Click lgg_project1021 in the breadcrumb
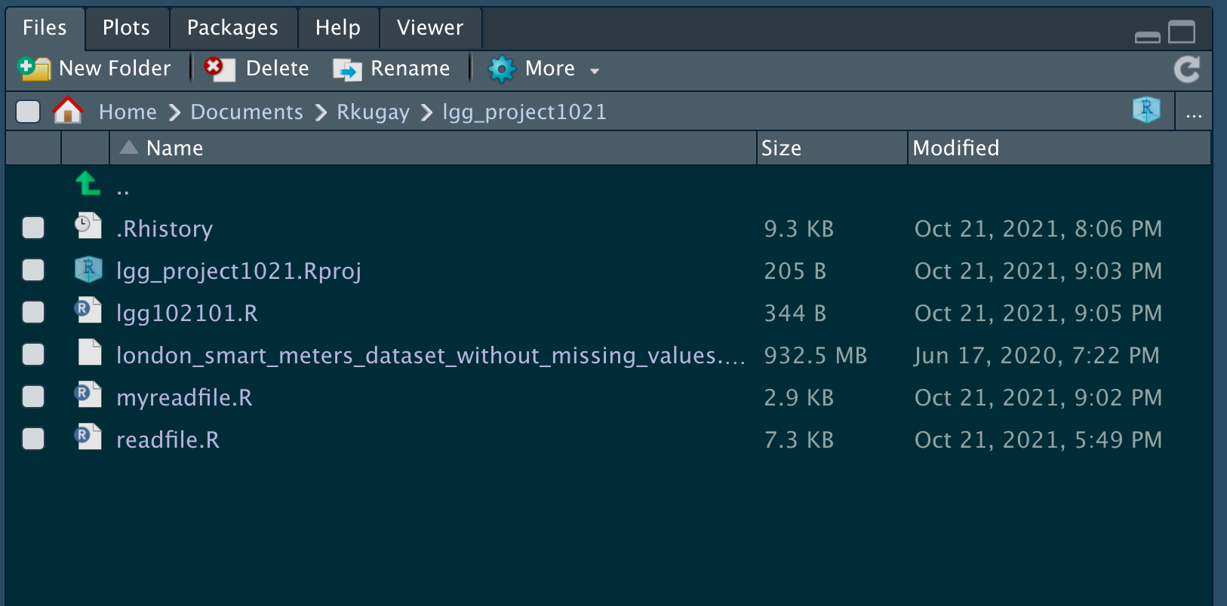Viewport: 1227px width, 606px height. pyautogui.click(x=524, y=112)
